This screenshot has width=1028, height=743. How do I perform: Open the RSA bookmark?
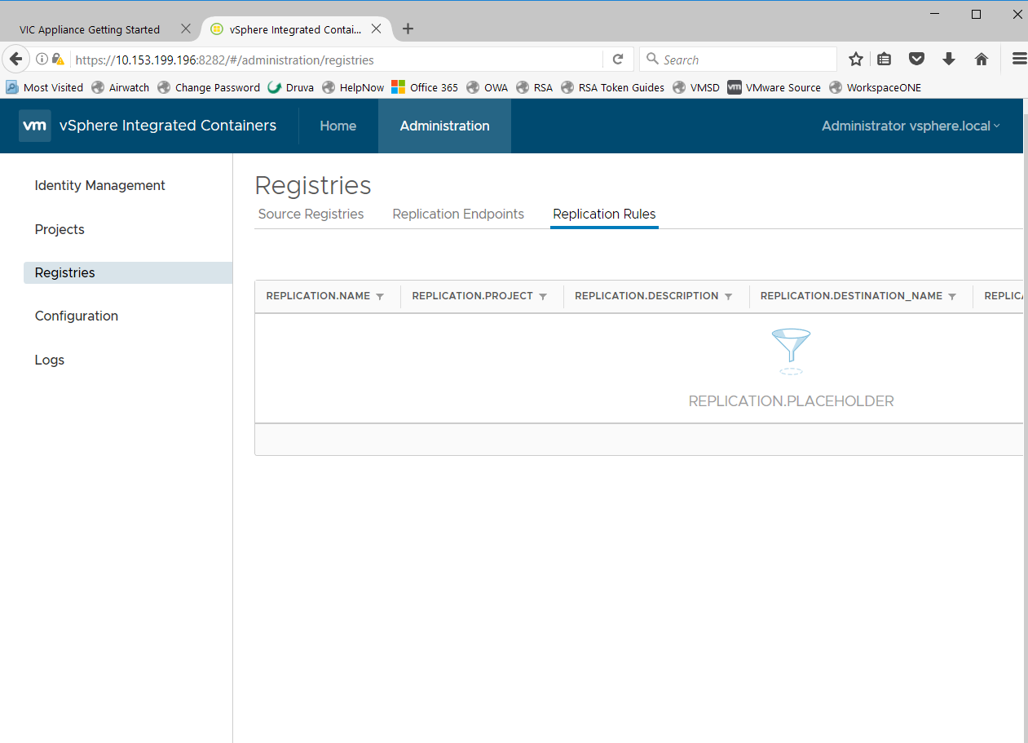tap(535, 87)
